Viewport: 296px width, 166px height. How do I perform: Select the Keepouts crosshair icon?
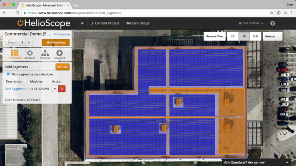tap(30, 53)
